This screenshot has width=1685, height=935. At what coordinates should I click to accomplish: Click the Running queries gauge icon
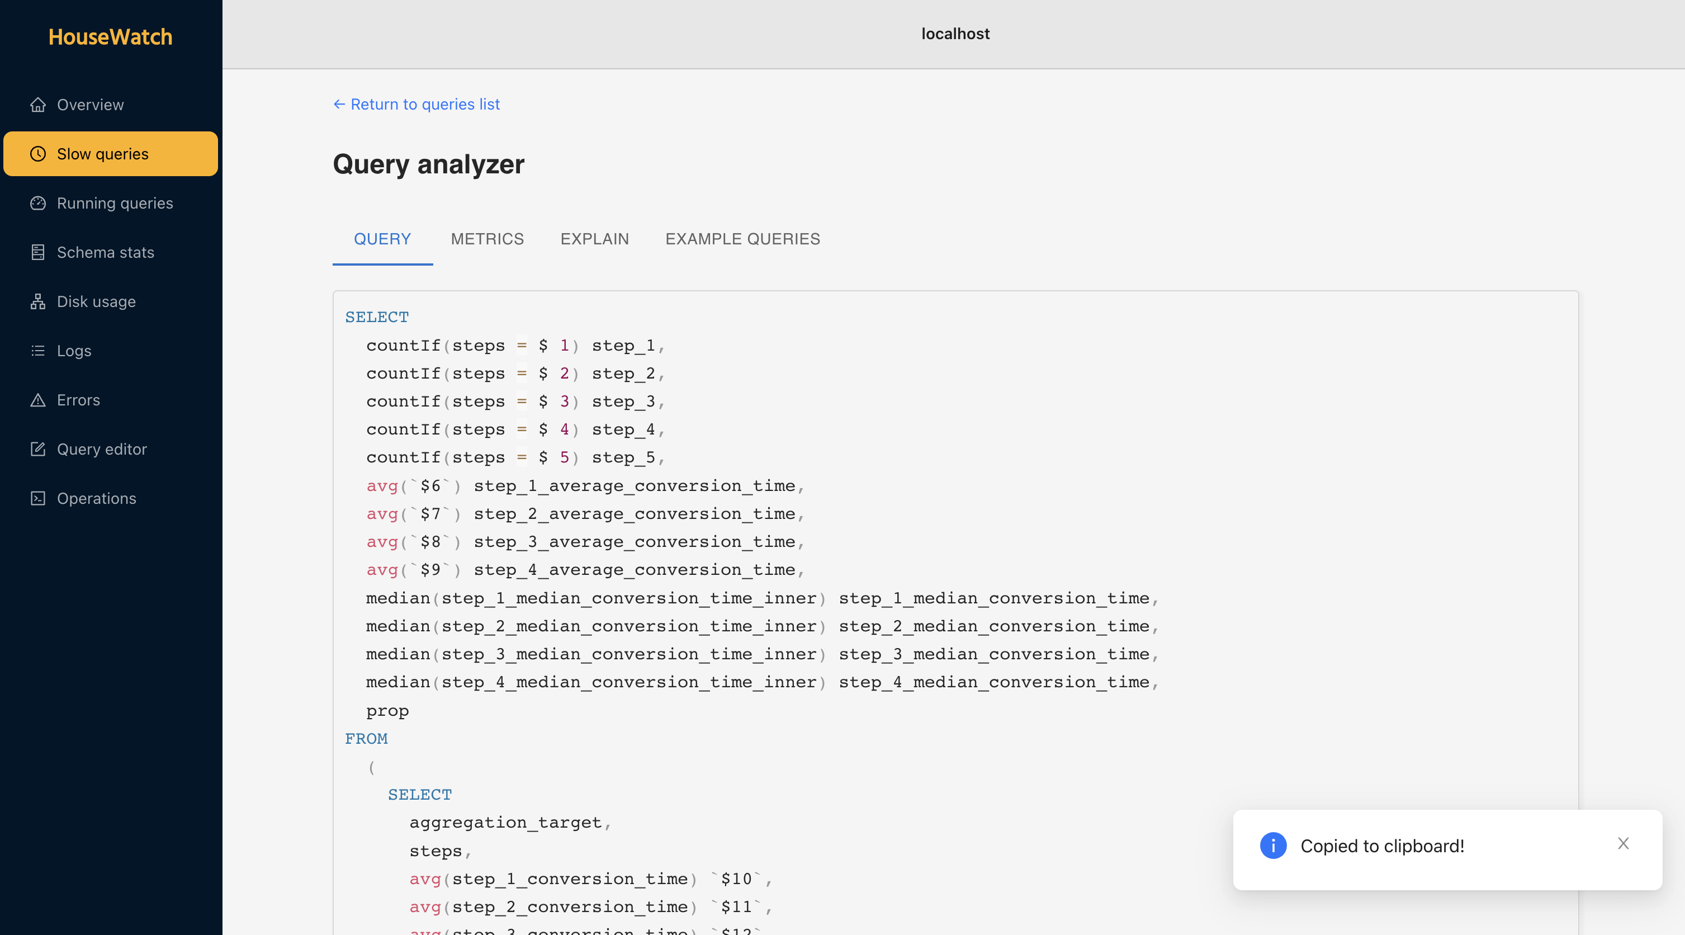[x=38, y=203]
